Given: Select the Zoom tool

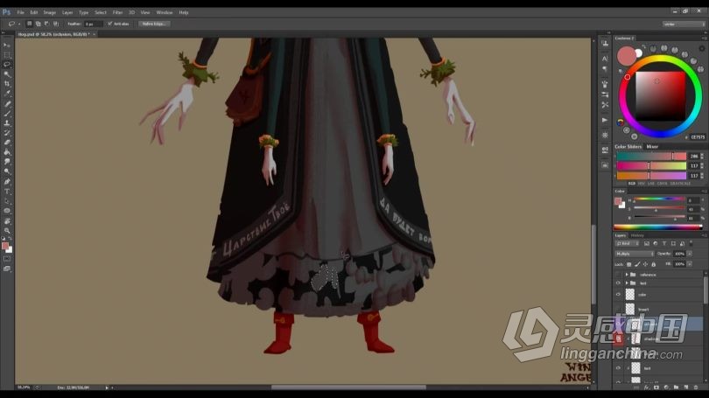Looking at the screenshot, I should pyautogui.click(x=7, y=230).
